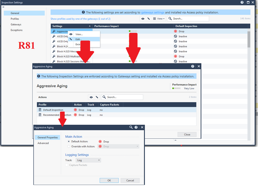Open help in the small Aggressive Aging dialog

pyautogui.click(x=136, y=127)
